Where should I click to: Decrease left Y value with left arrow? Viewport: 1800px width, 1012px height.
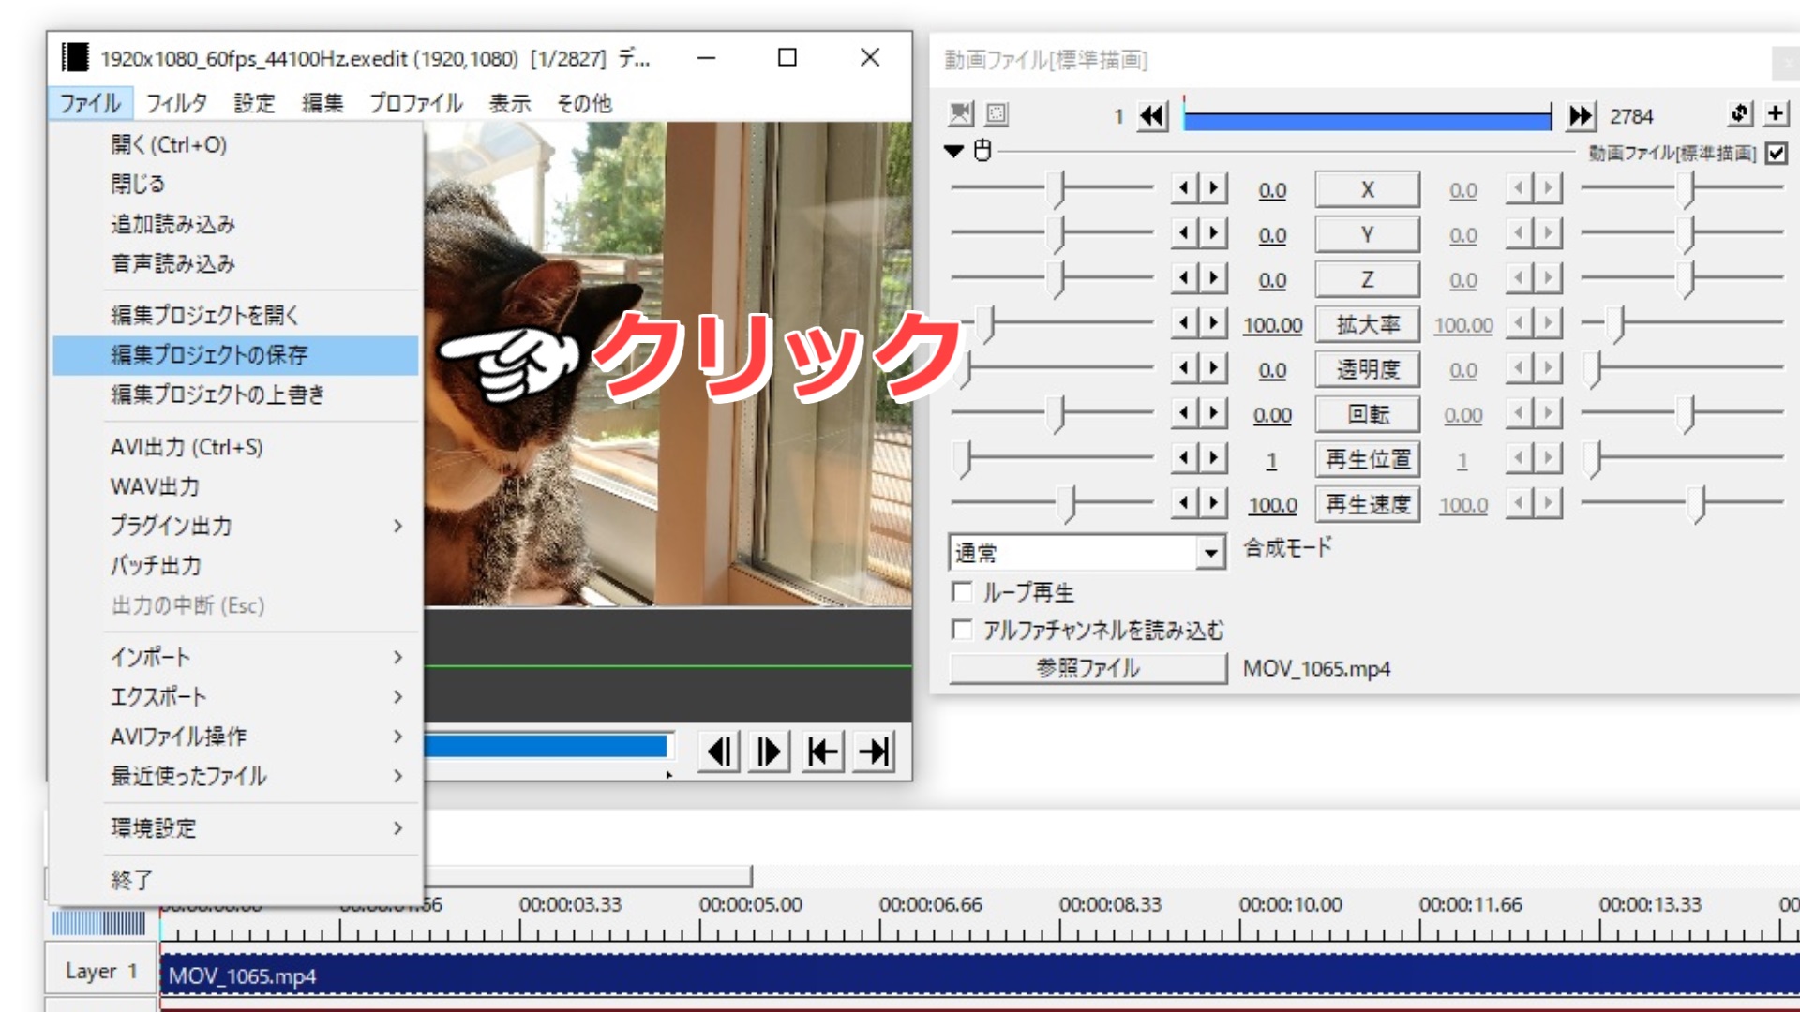(x=1184, y=233)
